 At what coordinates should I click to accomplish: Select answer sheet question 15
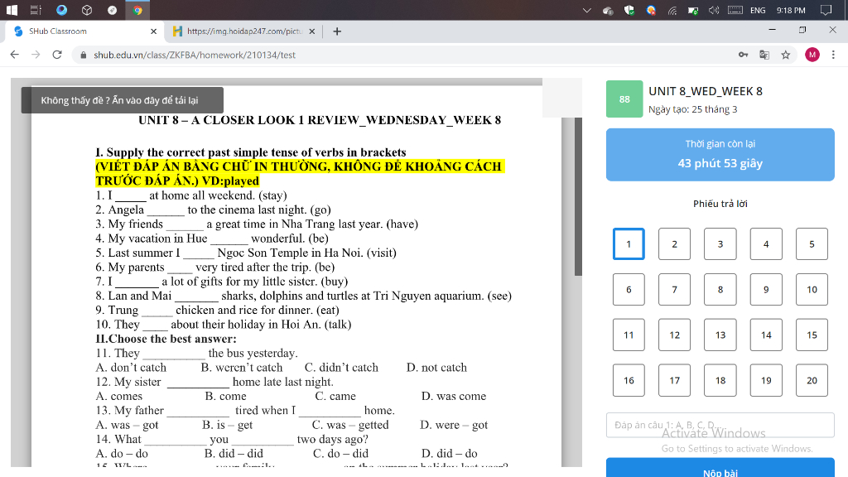pos(812,335)
